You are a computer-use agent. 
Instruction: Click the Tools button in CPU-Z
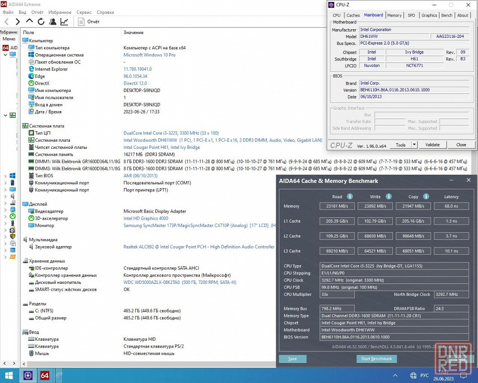pos(401,145)
